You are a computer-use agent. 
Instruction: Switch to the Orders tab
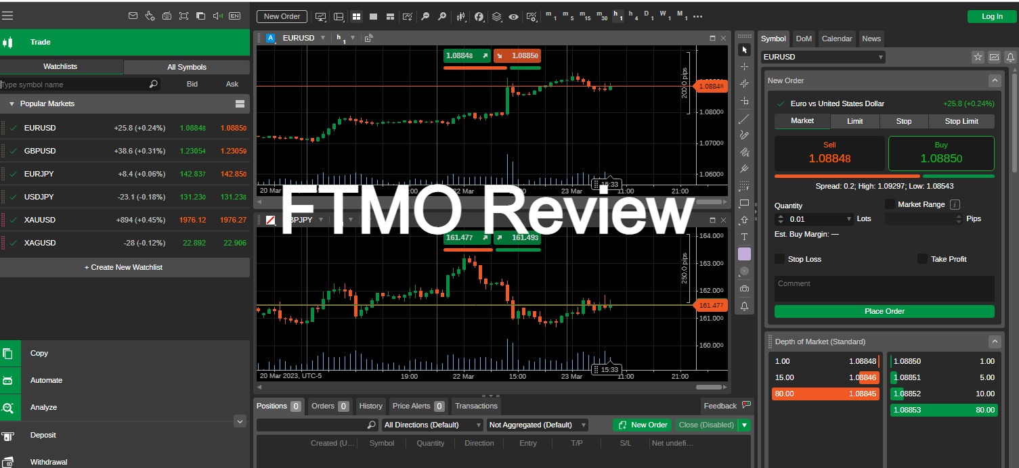pyautogui.click(x=329, y=406)
